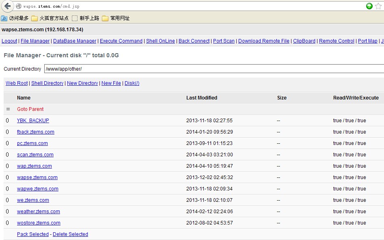Screen dimensions: 384x240
Task: Click the wapse.ztems.com (192.168.178.34) heading
Action: pyautogui.click(x=42, y=30)
